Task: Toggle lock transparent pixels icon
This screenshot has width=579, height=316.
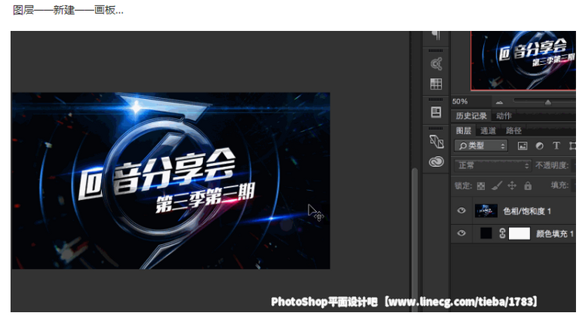Action: (x=481, y=186)
